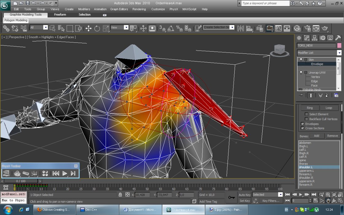Activate Select and Rotate tool

pos(97,28)
